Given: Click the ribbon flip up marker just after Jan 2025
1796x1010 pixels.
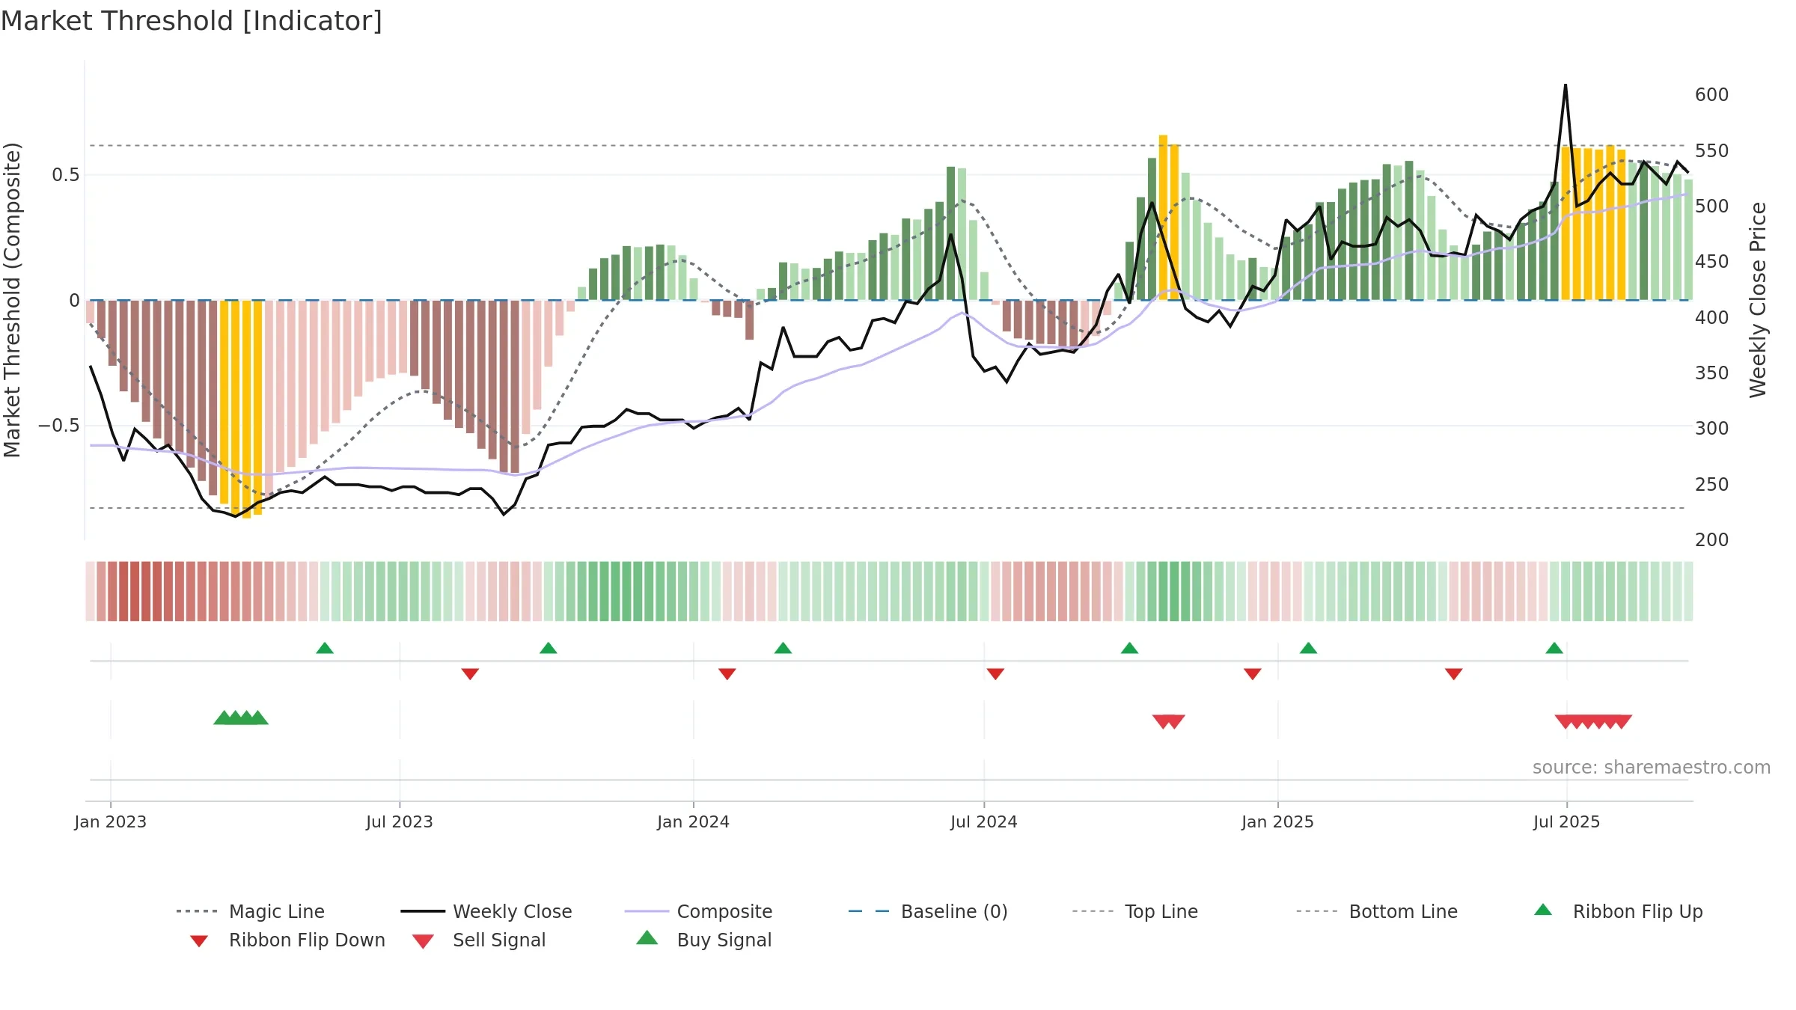Looking at the screenshot, I should point(1308,648).
